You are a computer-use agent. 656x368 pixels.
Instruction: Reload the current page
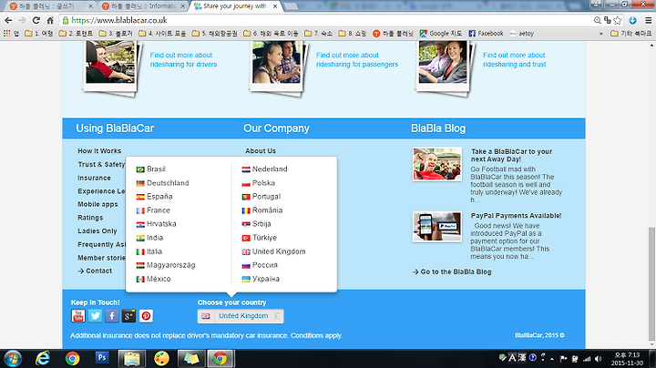(x=36, y=20)
